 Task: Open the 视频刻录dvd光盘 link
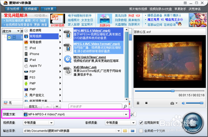click(x=160, y=9)
